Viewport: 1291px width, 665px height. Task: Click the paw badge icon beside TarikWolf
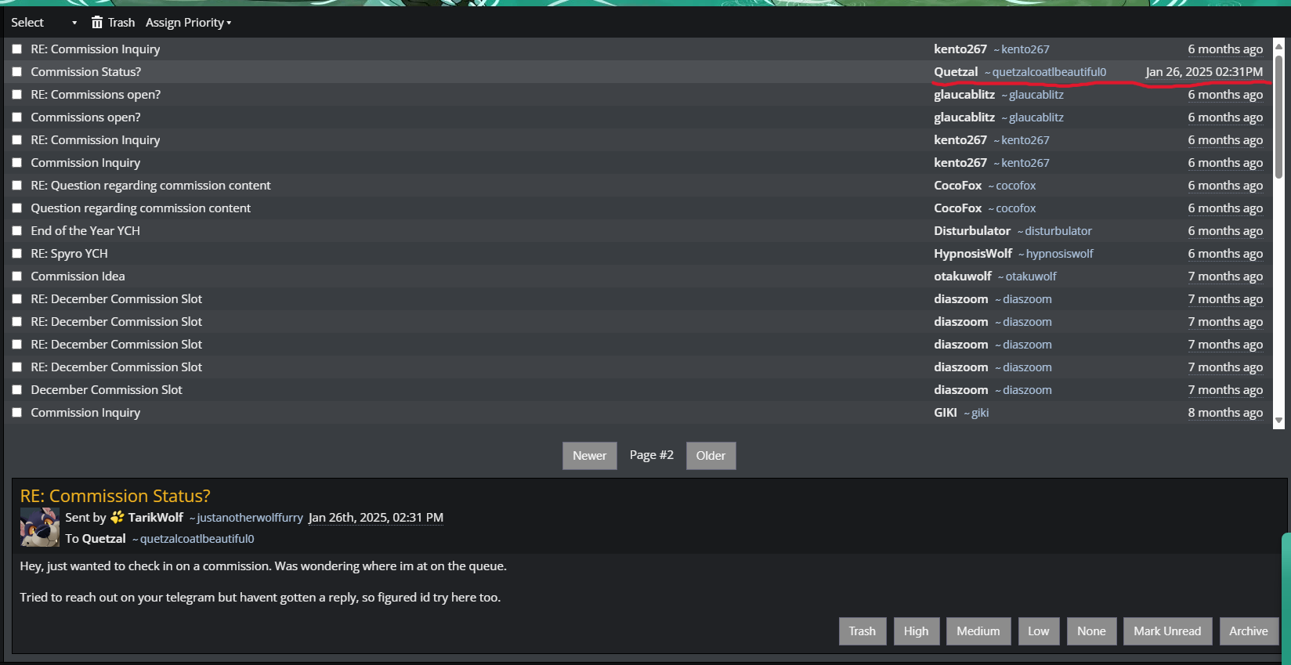click(x=118, y=517)
